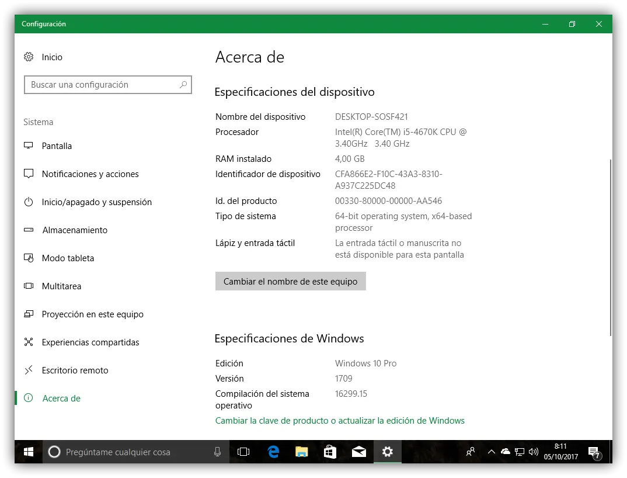Click the Settings gear taskbar icon
Viewport: 627px width, 478px height.
[x=388, y=452]
